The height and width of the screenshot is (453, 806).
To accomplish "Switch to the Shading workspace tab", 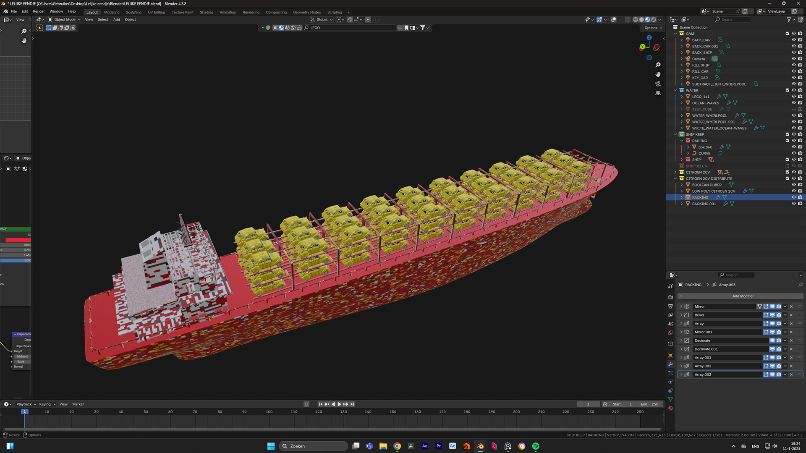I will (206, 12).
